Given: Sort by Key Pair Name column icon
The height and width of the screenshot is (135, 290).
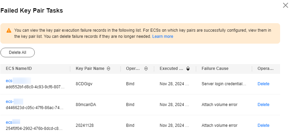Looking at the screenshot, I should pos(108,69).
